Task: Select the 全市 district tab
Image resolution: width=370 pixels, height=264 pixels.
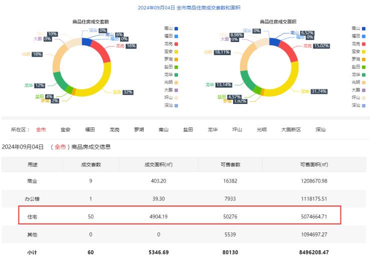Action: [x=40, y=129]
